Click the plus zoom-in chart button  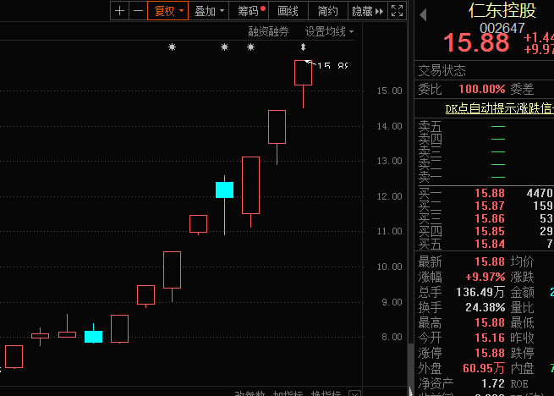pyautogui.click(x=119, y=11)
